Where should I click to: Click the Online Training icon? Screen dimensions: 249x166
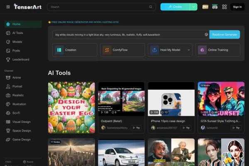pos(202,50)
